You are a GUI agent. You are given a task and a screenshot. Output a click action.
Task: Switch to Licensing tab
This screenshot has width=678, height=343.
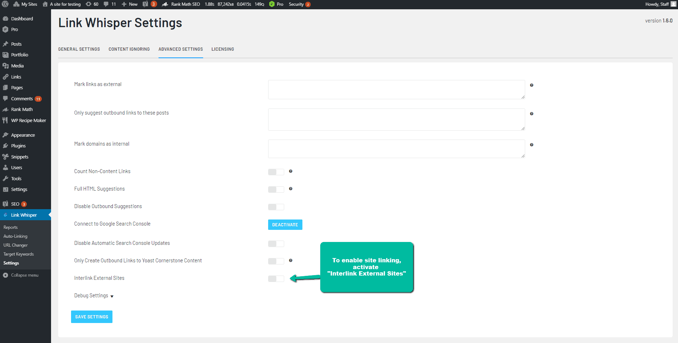point(223,49)
